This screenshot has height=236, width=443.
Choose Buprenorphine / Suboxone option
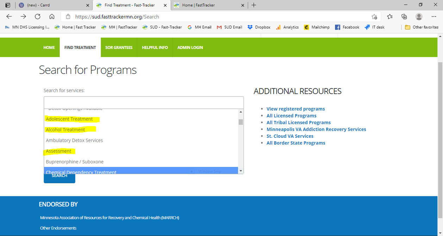coord(75,162)
